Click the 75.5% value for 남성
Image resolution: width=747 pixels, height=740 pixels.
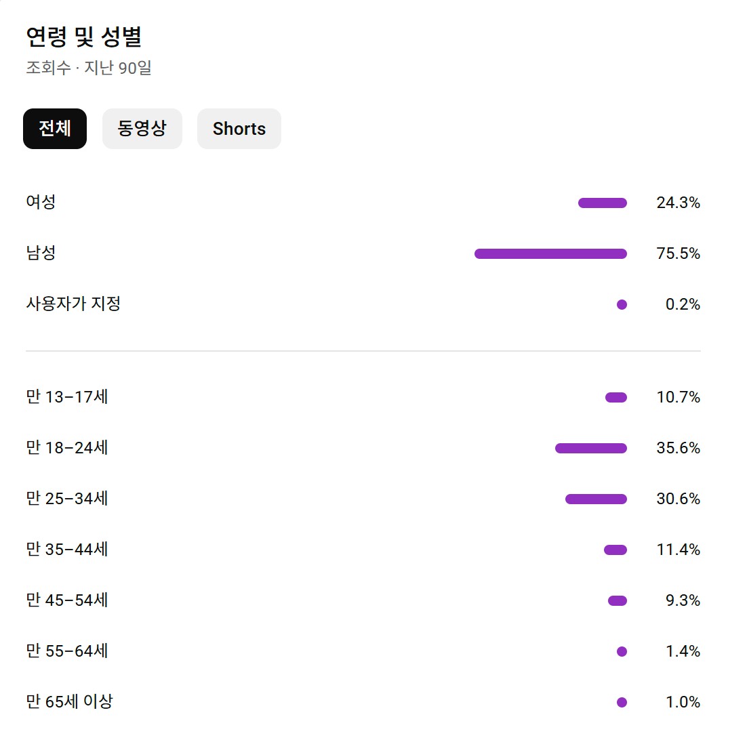tap(678, 253)
